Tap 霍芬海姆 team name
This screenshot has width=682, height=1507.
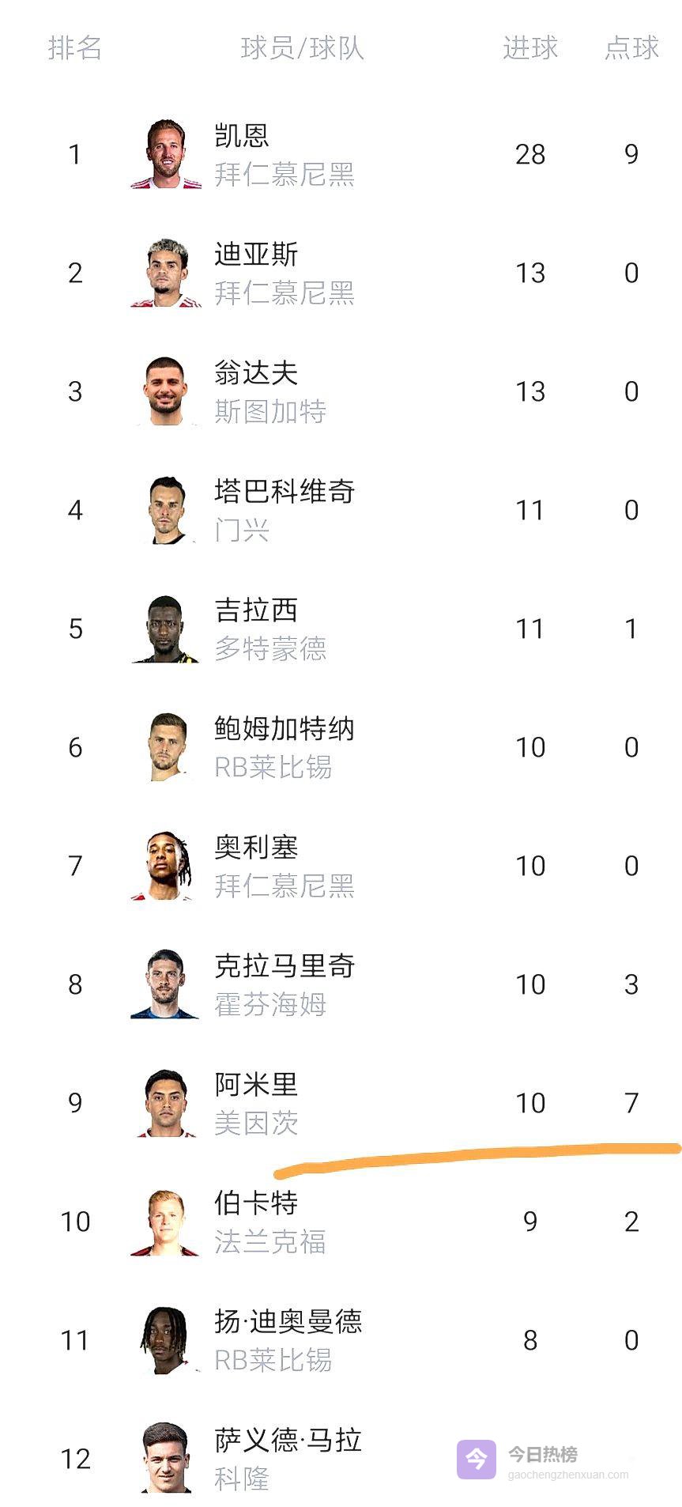point(270,1005)
